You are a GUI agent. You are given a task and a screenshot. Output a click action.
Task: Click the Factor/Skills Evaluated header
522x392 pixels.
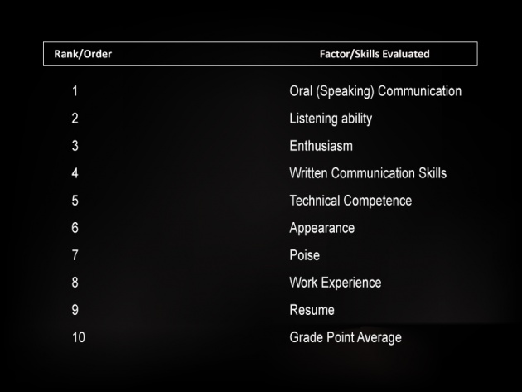point(375,54)
